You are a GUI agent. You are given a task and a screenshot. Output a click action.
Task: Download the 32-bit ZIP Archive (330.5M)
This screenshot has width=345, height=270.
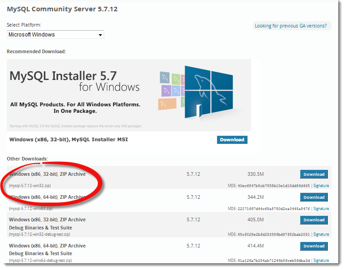point(314,174)
